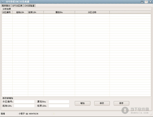Click the 小程子 QQ:490476236 status text
The height and width of the screenshot is (117, 153).
28,114
